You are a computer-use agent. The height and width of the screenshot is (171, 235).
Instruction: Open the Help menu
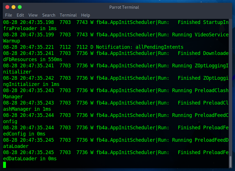85,15
